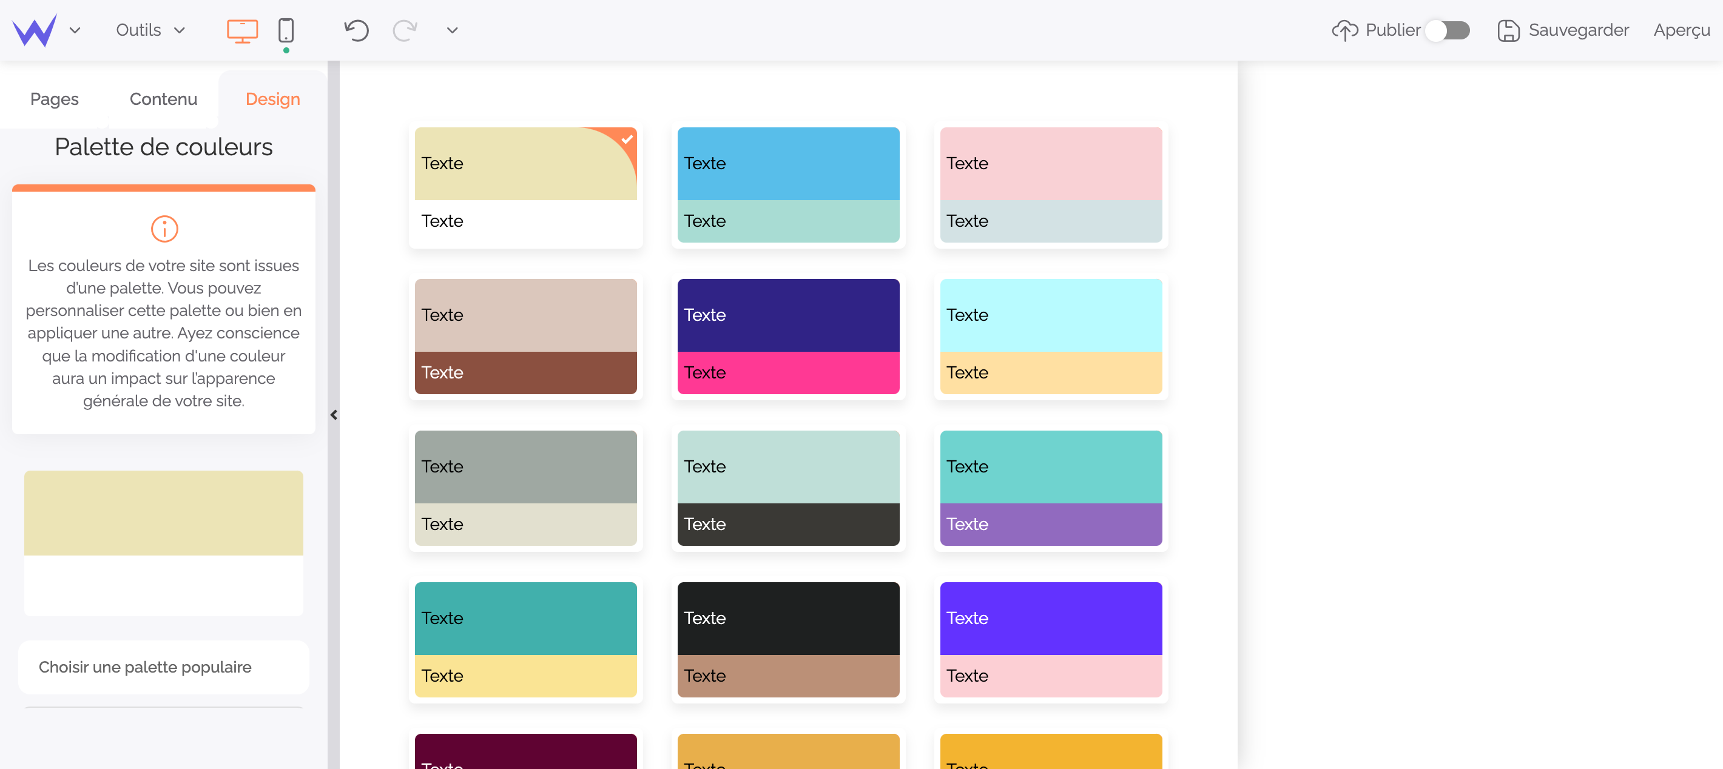The width and height of the screenshot is (1723, 769).
Task: Toggle the Publier switch
Action: tap(1448, 31)
